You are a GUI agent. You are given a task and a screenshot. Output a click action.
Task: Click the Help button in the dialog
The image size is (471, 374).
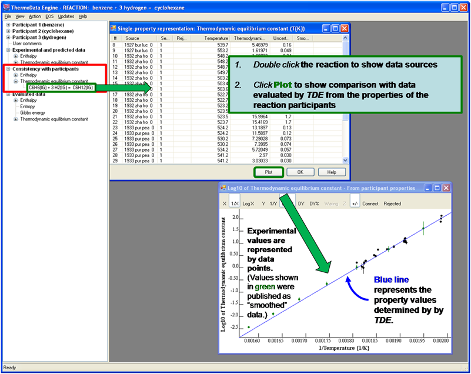331,172
